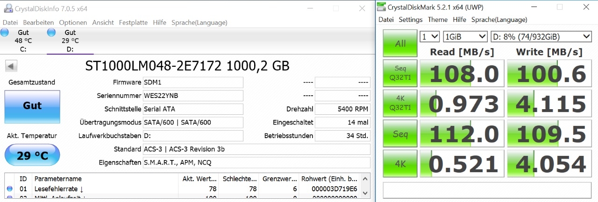Click Seq Q32T1 read result 108.0
The height and width of the screenshot is (202, 598).
pyautogui.click(x=463, y=73)
